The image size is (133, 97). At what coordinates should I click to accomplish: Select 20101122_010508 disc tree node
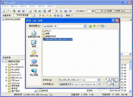[11, 19]
